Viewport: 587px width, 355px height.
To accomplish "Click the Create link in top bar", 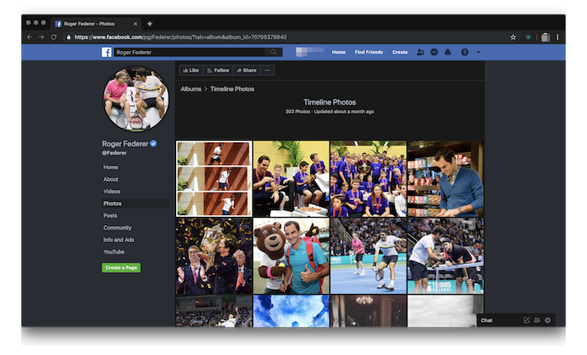I will pyautogui.click(x=399, y=52).
